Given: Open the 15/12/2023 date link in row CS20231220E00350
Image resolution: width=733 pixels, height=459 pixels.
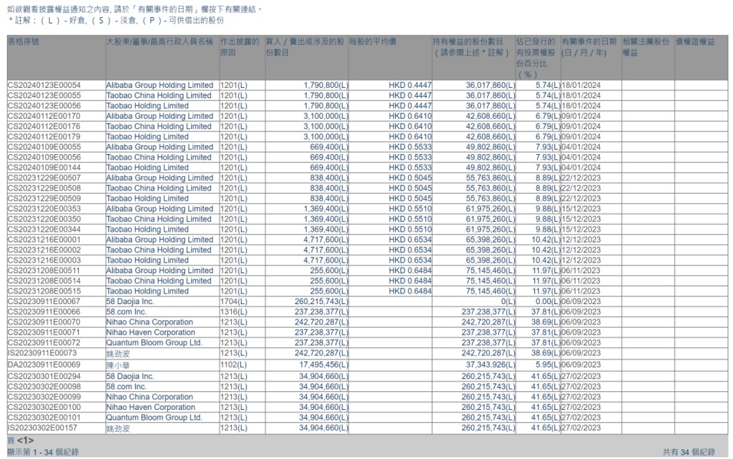Looking at the screenshot, I should [x=581, y=219].
